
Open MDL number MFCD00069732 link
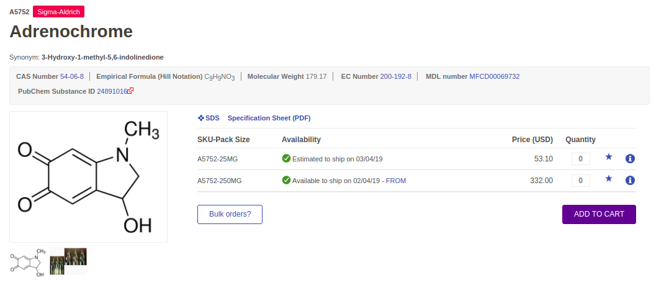pos(494,76)
